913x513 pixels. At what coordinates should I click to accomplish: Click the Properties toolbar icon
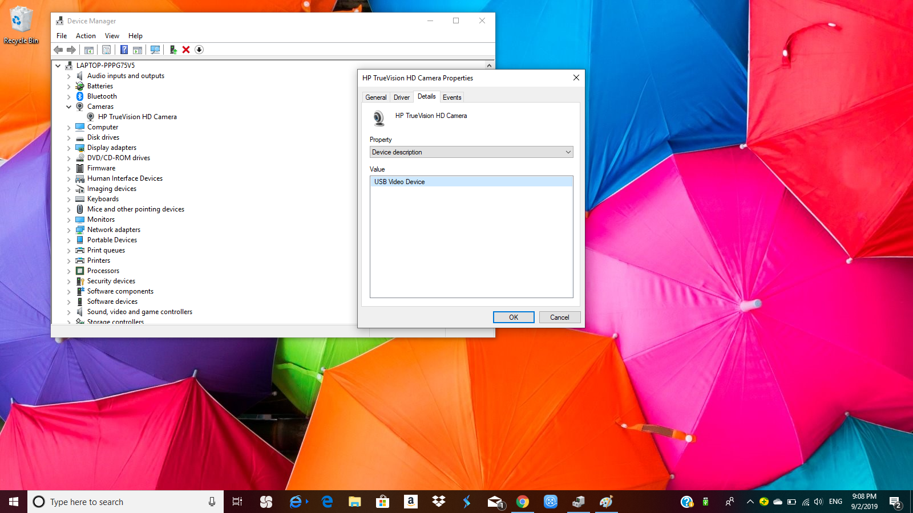pos(106,50)
